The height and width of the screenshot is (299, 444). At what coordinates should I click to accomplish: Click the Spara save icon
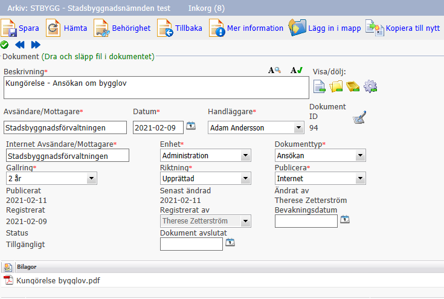[x=8, y=28]
